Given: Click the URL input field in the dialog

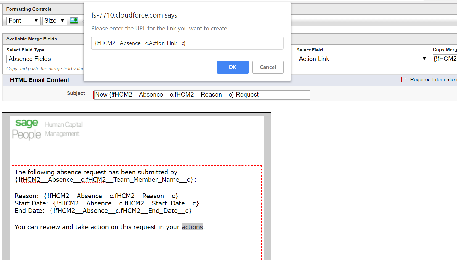Looking at the screenshot, I should 187,43.
